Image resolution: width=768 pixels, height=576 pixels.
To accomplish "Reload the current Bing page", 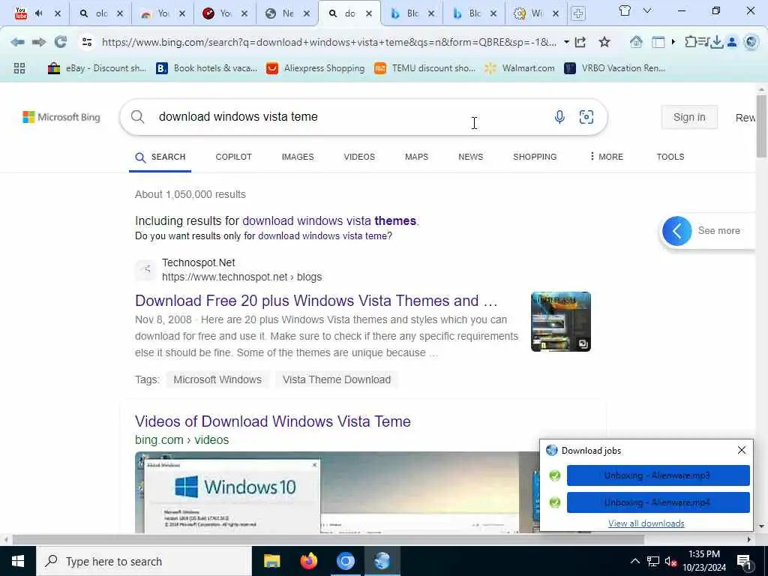I will [x=61, y=42].
